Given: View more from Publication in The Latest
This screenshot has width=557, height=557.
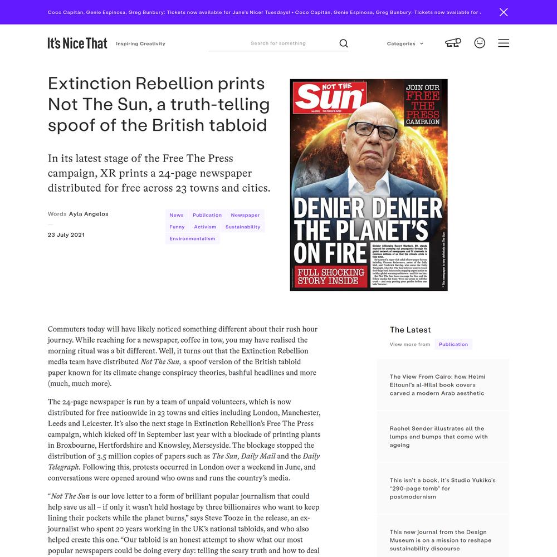Looking at the screenshot, I should click(453, 344).
